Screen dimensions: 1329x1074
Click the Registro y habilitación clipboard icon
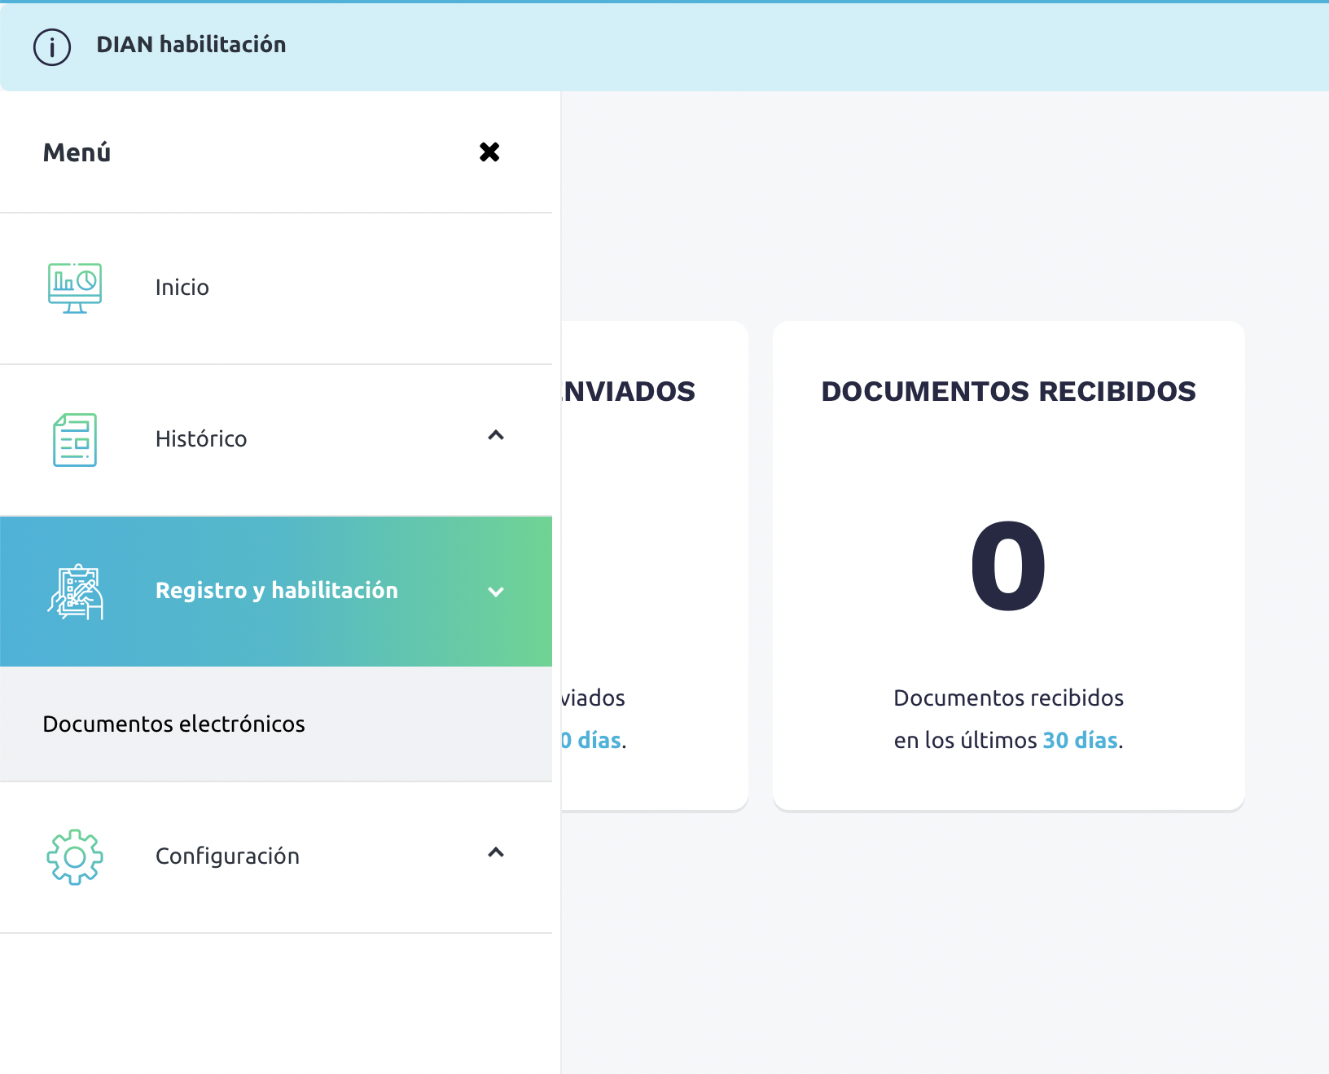click(75, 592)
